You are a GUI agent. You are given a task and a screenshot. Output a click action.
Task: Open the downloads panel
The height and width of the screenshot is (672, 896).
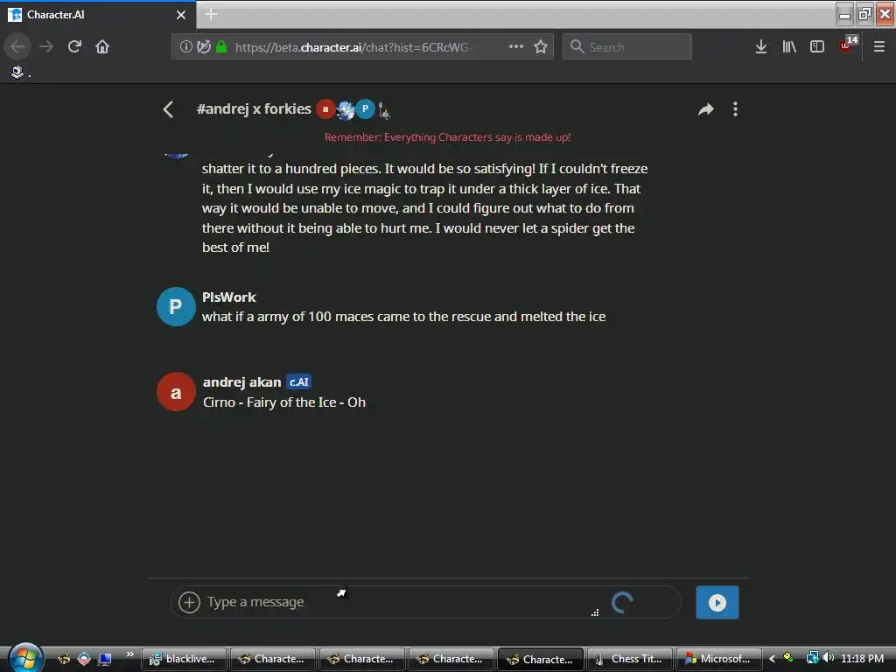tap(760, 46)
